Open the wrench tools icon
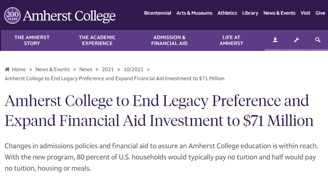Viewport: 328px width, 180px height. pyautogui.click(x=297, y=40)
